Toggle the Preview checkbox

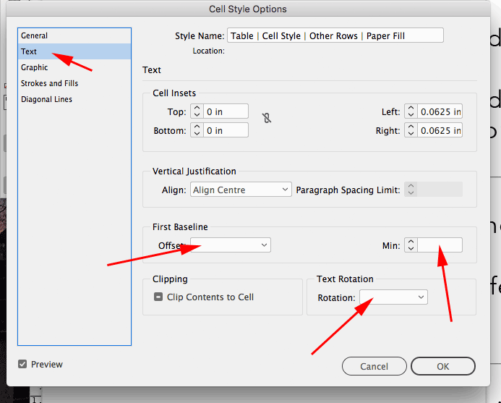point(23,364)
